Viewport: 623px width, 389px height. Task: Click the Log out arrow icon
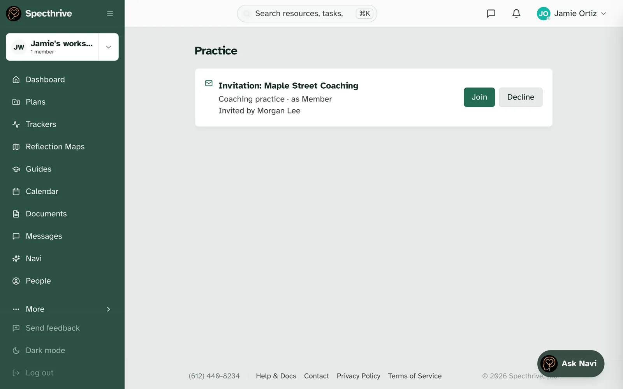[16, 373]
